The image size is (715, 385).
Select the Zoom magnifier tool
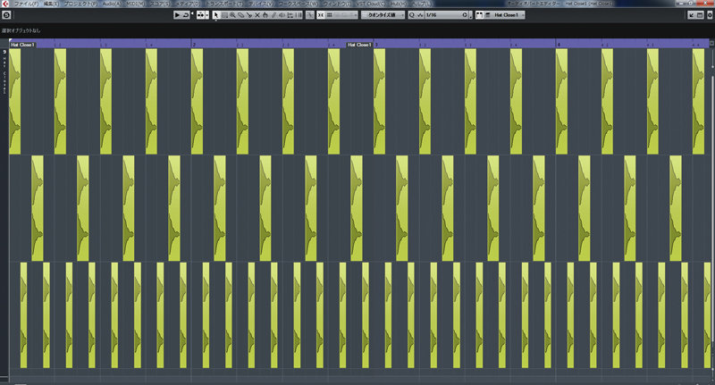coord(232,15)
